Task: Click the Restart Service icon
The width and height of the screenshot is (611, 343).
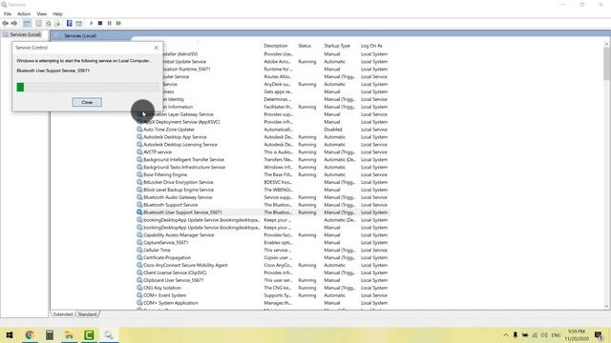Action: tap(118, 23)
